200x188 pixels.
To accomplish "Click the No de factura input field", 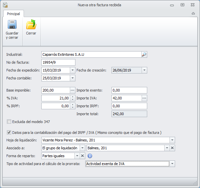I will [58, 62].
